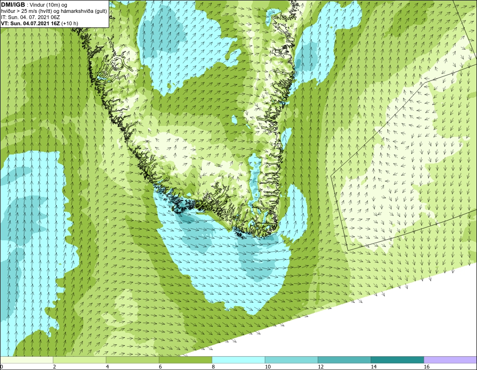Screen dimensions: 477x370
Task: Click the 8–10 m/s light cyan legend swatch
Action: pyautogui.click(x=238, y=360)
